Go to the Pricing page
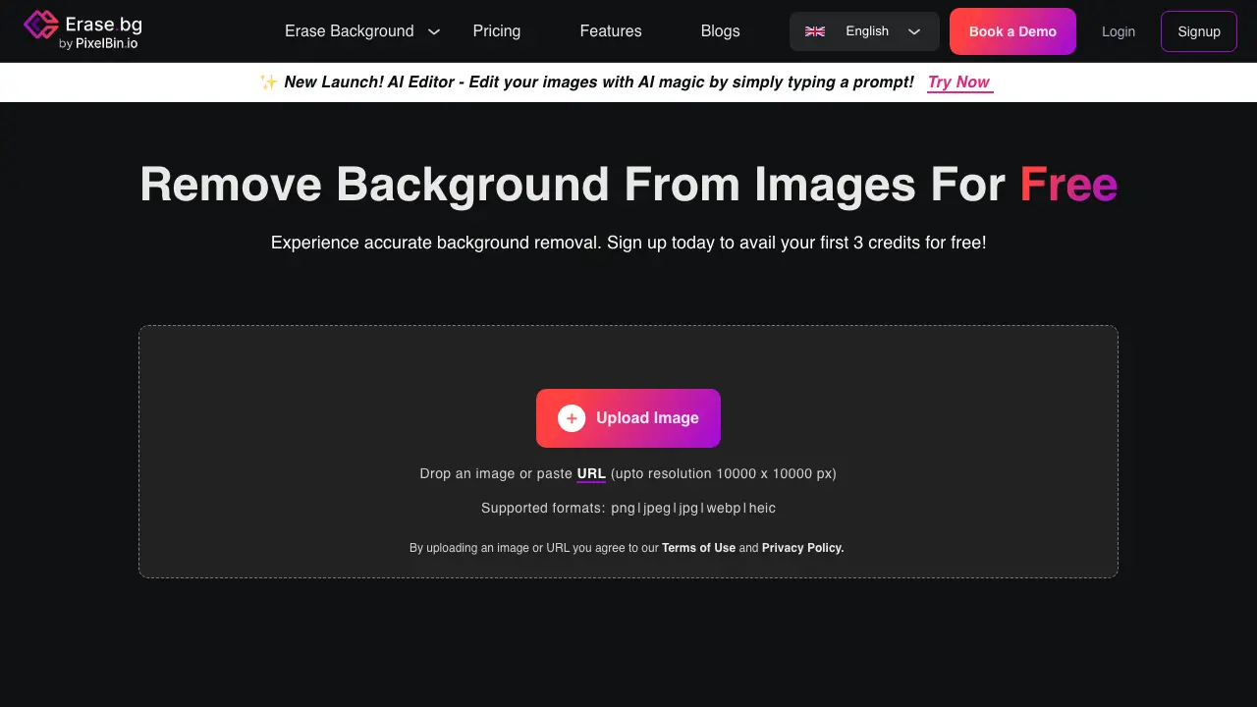1257x707 pixels. (497, 31)
